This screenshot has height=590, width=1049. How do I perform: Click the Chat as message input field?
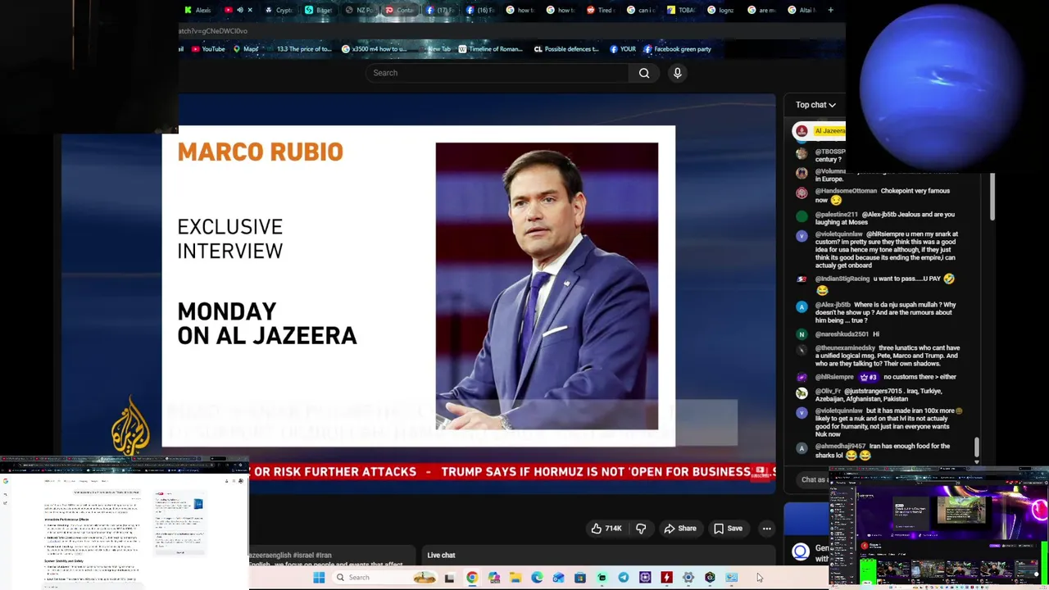tap(811, 479)
